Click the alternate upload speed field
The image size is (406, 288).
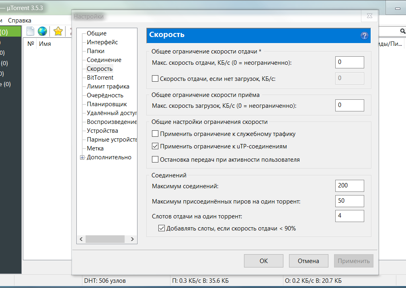tap(350, 78)
